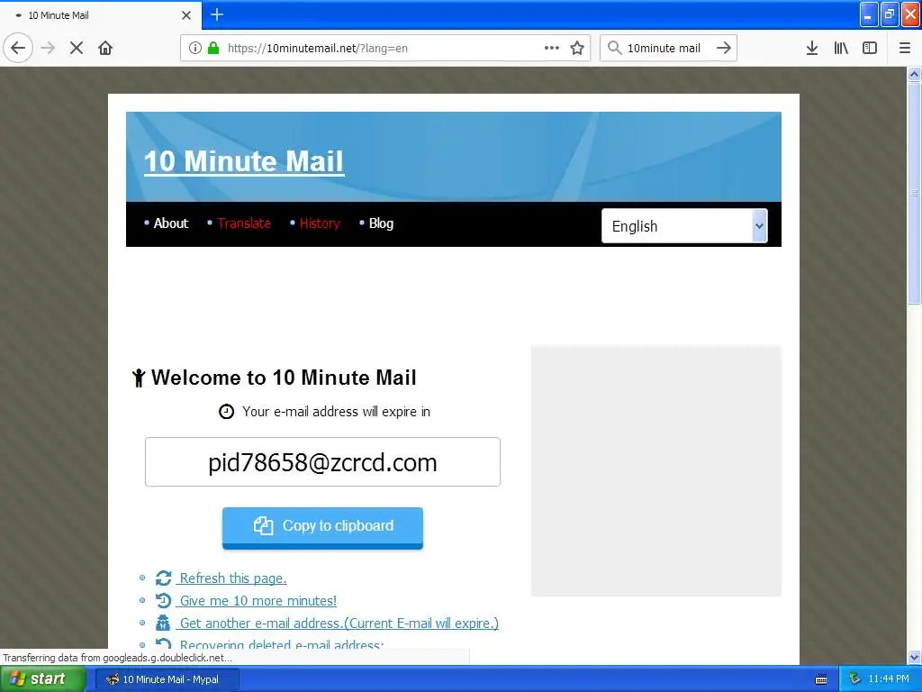
Task: Close the 10 Minute Mail tab
Action: click(186, 15)
